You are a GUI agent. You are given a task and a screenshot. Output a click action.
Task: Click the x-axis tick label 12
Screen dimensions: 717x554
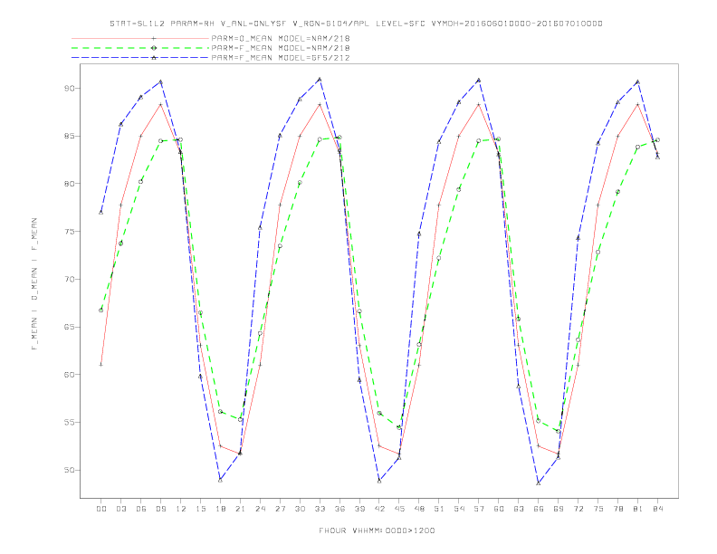pos(181,509)
